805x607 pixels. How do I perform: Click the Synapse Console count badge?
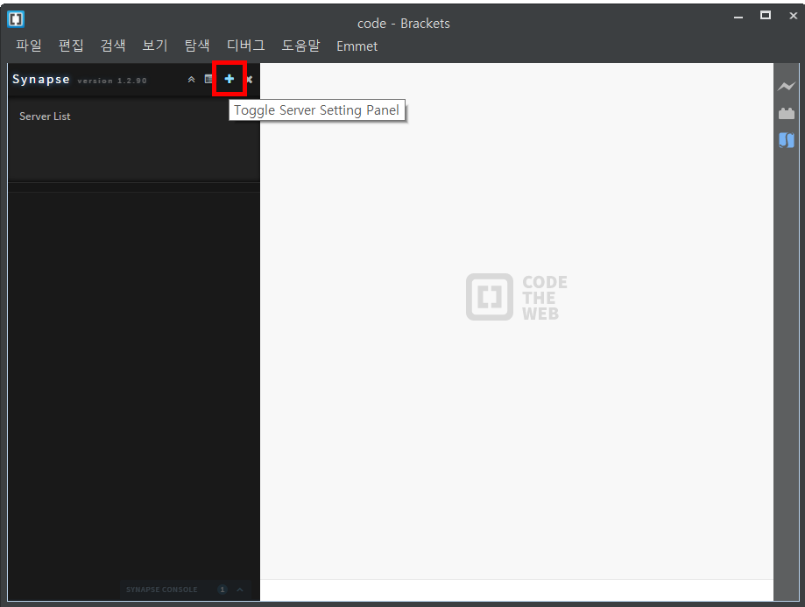pyautogui.click(x=222, y=589)
